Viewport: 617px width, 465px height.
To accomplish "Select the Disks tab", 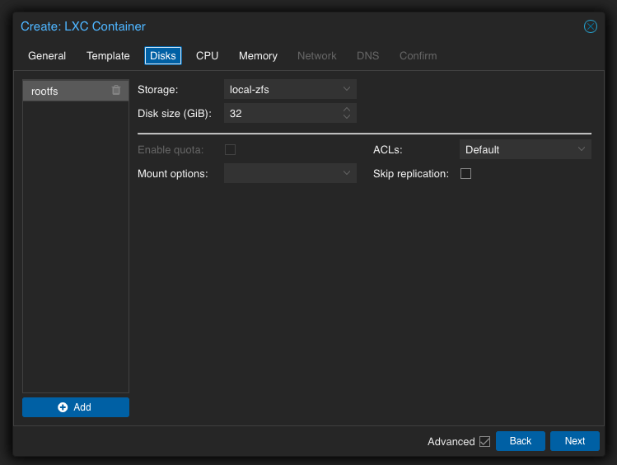I will point(162,56).
